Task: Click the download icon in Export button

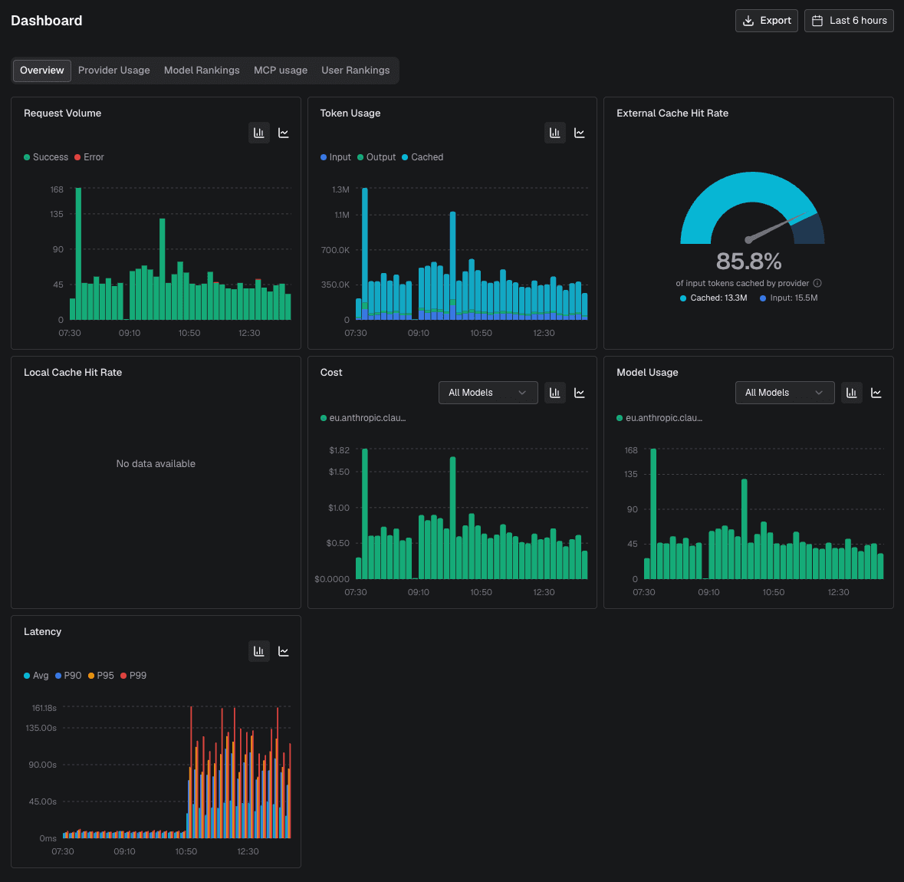Action: [x=748, y=21]
